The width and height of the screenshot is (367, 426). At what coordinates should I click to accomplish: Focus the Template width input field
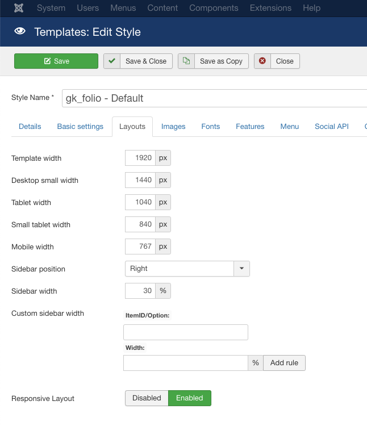[x=140, y=158]
